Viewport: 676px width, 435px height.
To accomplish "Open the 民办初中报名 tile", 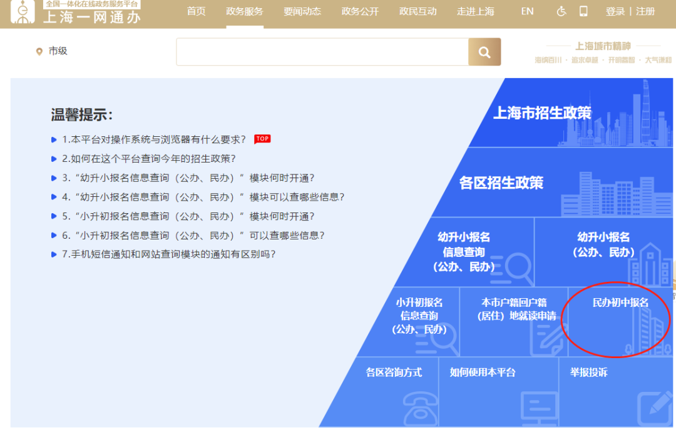I will pyautogui.click(x=620, y=322).
